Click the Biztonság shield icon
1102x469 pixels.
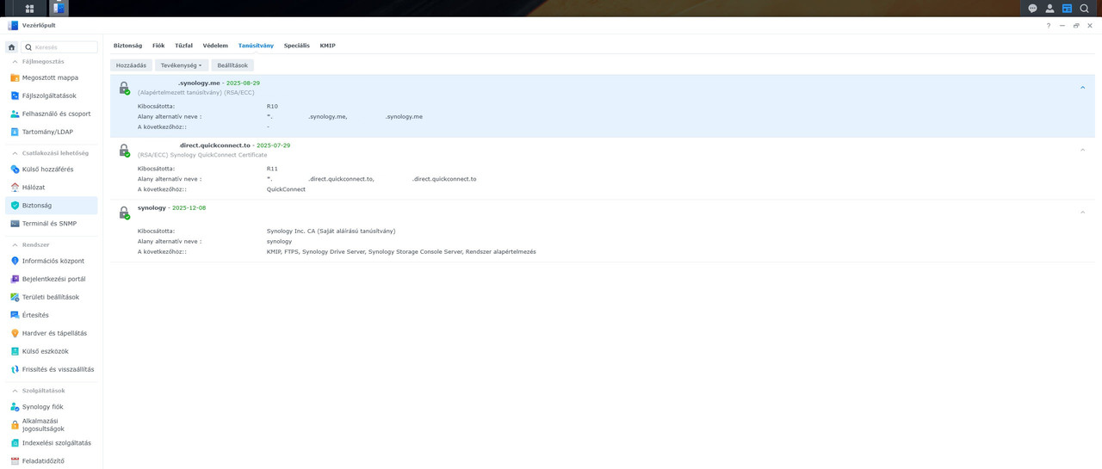click(x=15, y=206)
